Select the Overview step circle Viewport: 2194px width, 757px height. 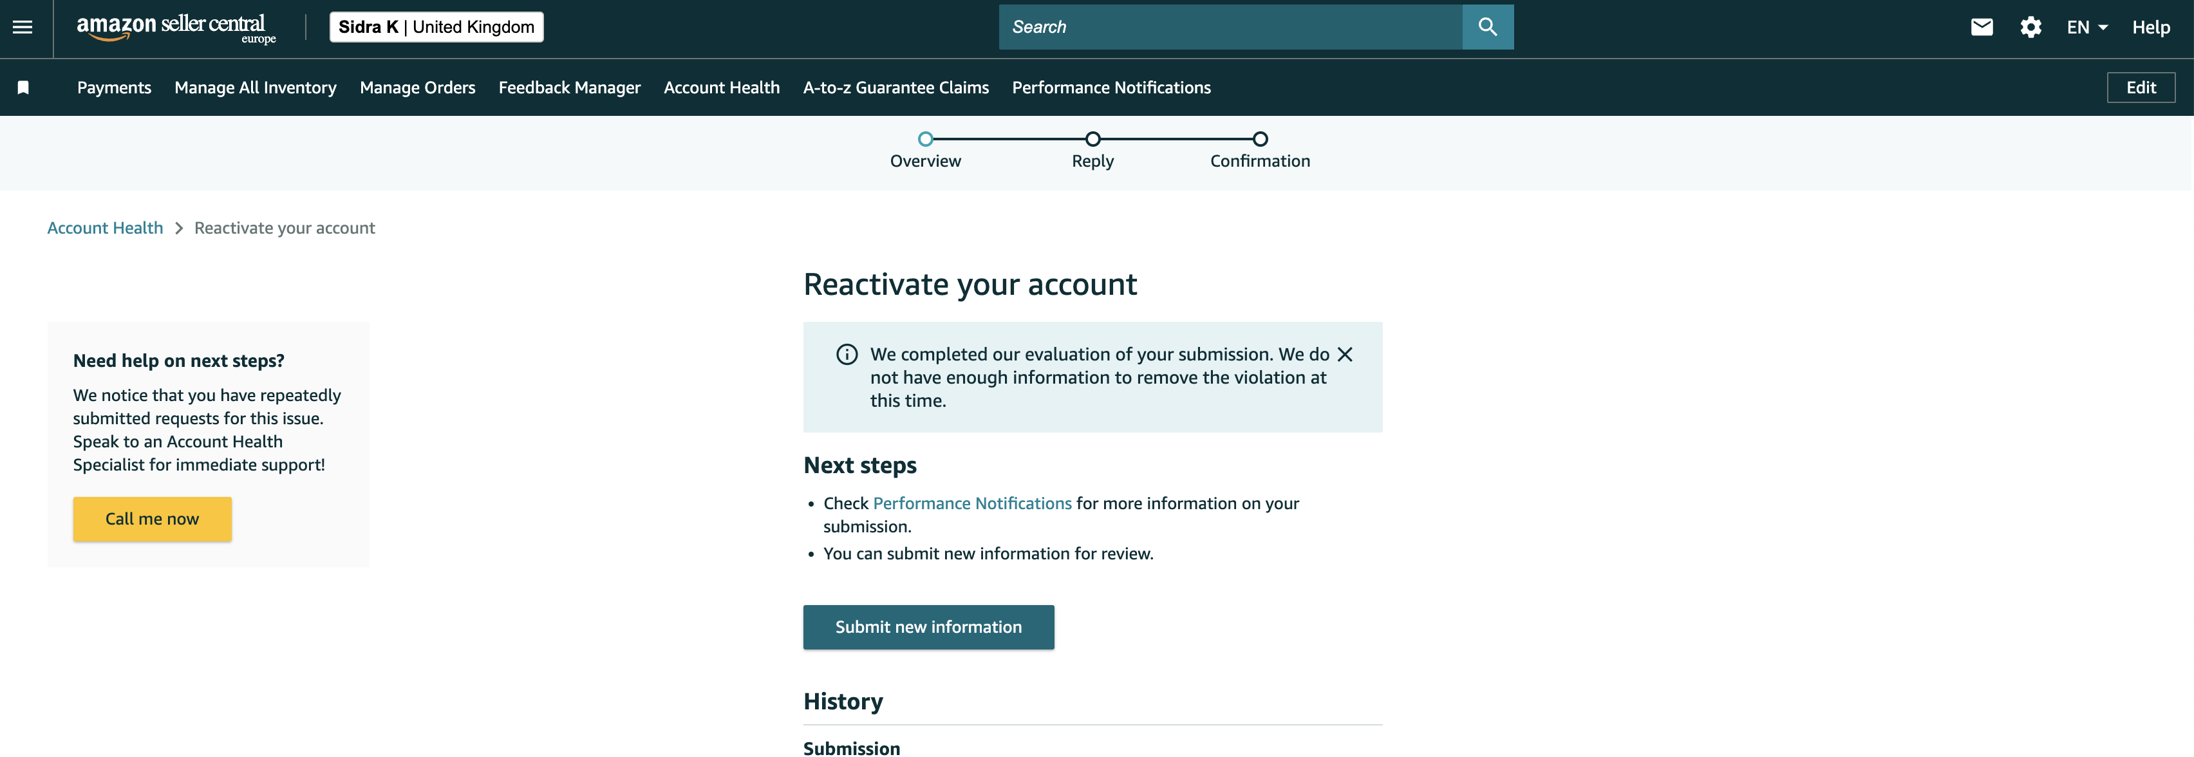pos(925,139)
